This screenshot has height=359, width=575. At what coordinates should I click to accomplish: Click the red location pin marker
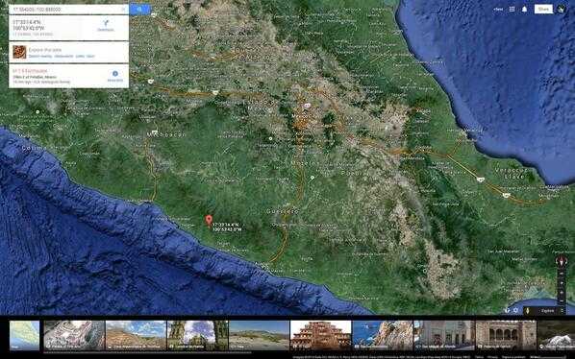pos(209,220)
